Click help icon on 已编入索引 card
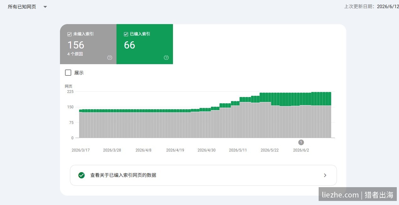Viewport: 399px width, 205px height. pos(166,58)
